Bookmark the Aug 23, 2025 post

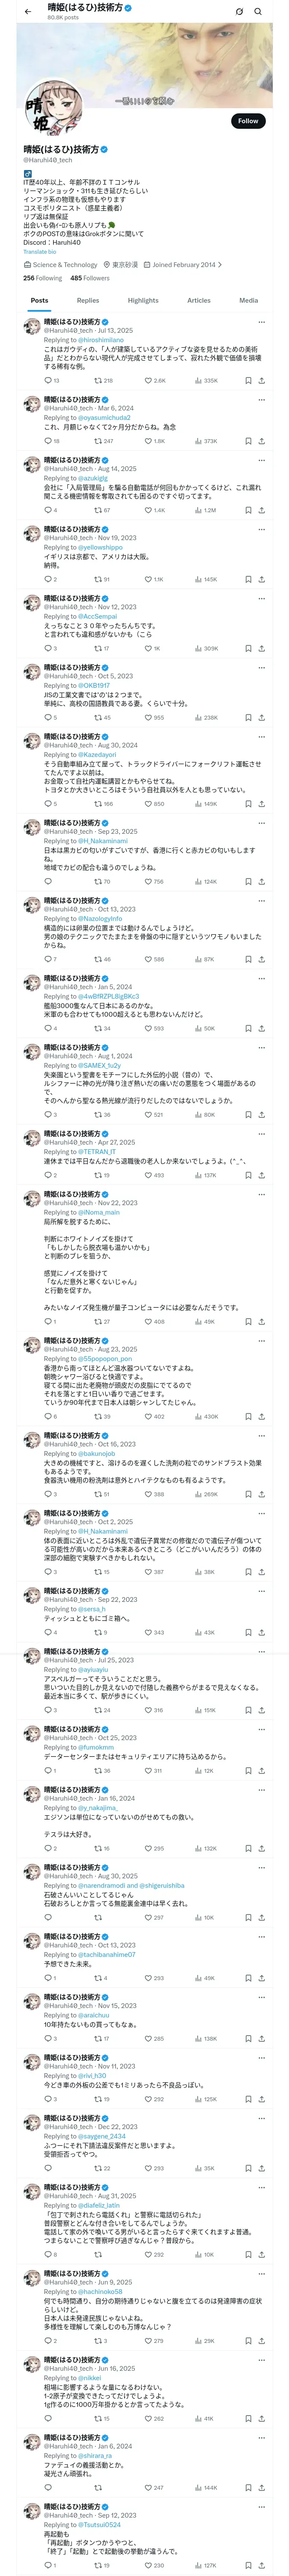(248, 1416)
